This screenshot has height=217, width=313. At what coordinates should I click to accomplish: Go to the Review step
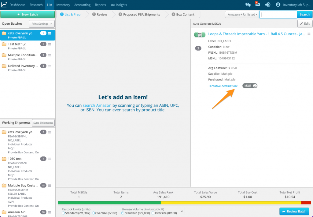[100, 15]
